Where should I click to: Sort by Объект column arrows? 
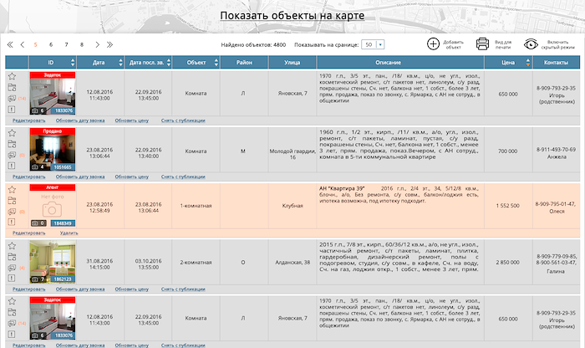216,63
